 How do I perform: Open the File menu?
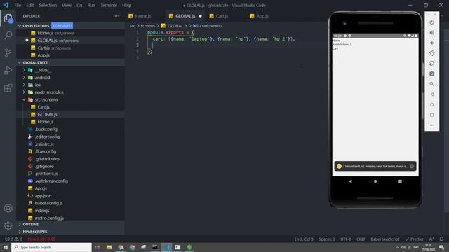18,5
